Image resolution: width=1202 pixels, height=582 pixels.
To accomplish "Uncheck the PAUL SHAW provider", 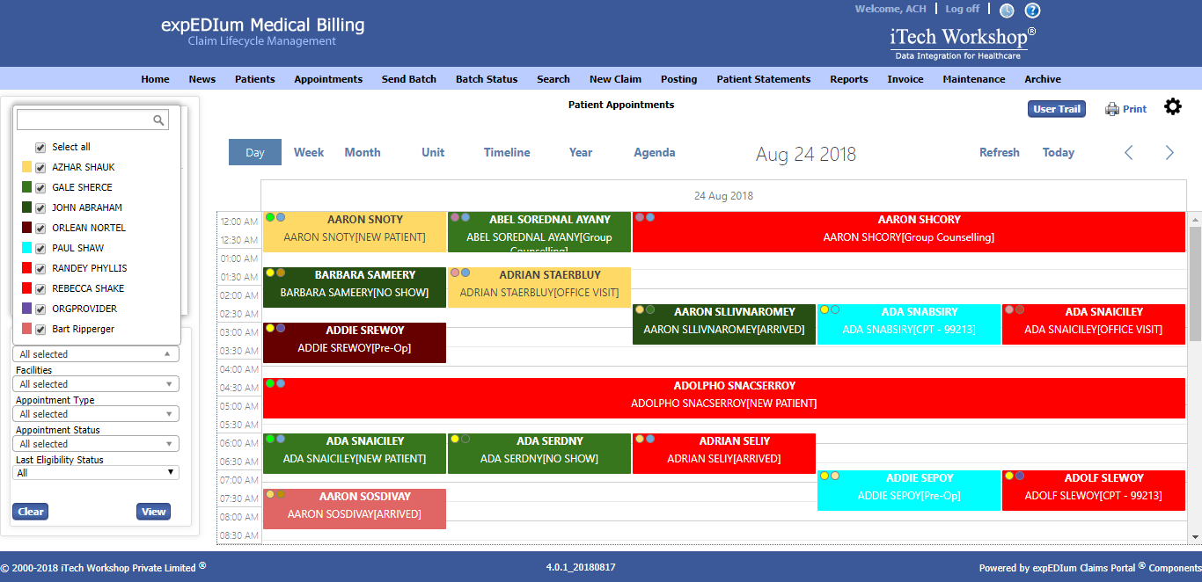I will tap(40, 248).
